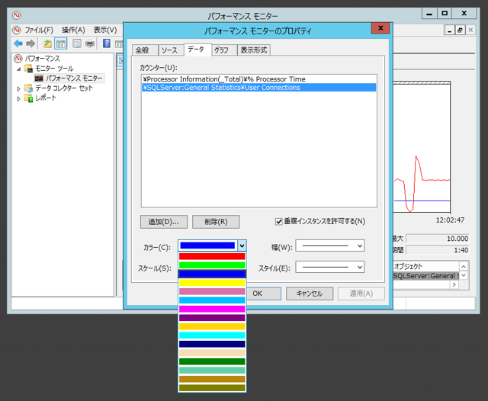Click the disabled 適用(A) button
This screenshot has height=401, width=488.
click(x=361, y=294)
